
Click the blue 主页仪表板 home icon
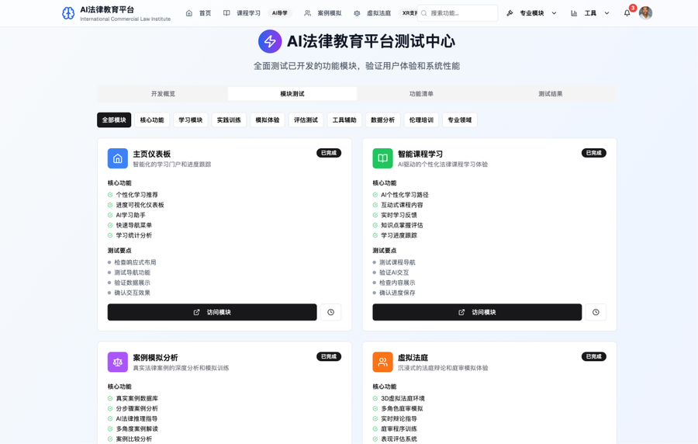point(118,158)
